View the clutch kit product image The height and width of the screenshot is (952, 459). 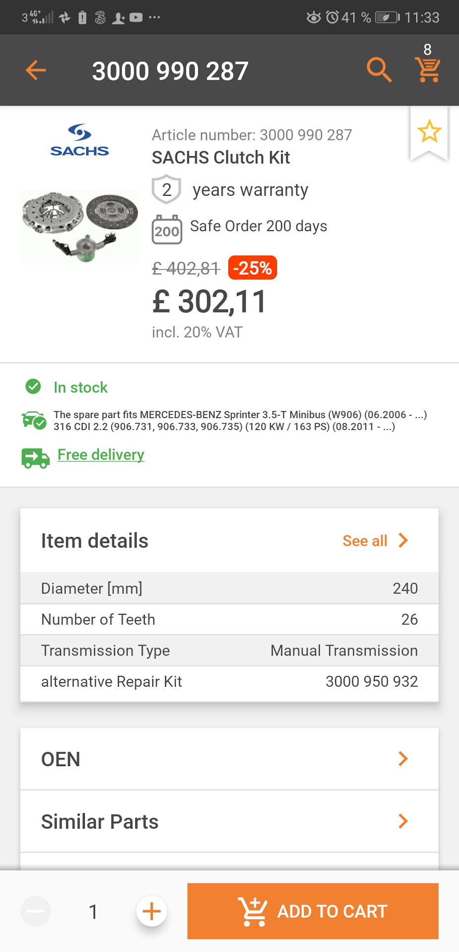[x=80, y=227]
